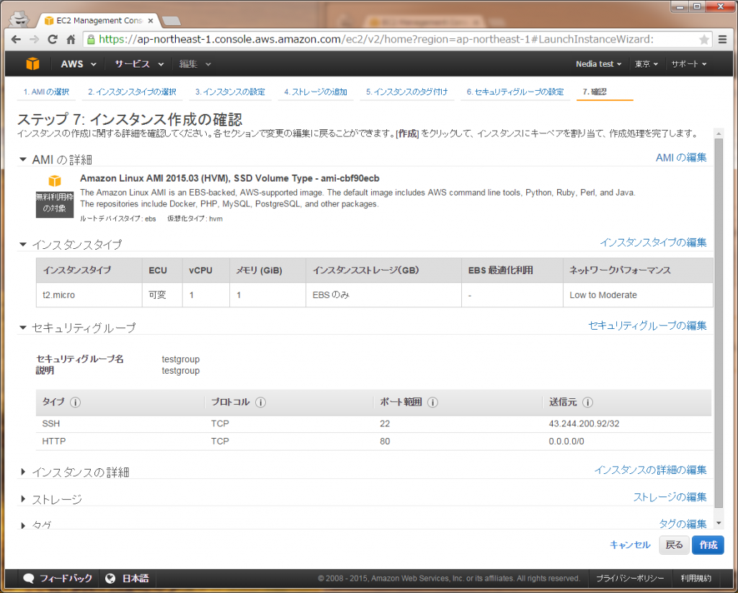Expand the ストレージ section
Screen dimensions: 738x593
tap(23, 498)
